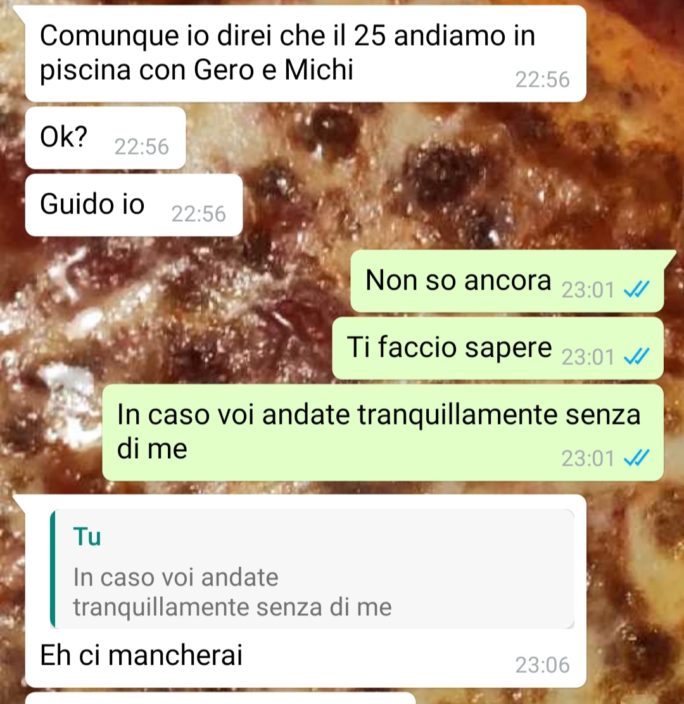Tap the double checkmark beside "Ti faccio sapere"
This screenshot has height=704, width=684.
(636, 357)
